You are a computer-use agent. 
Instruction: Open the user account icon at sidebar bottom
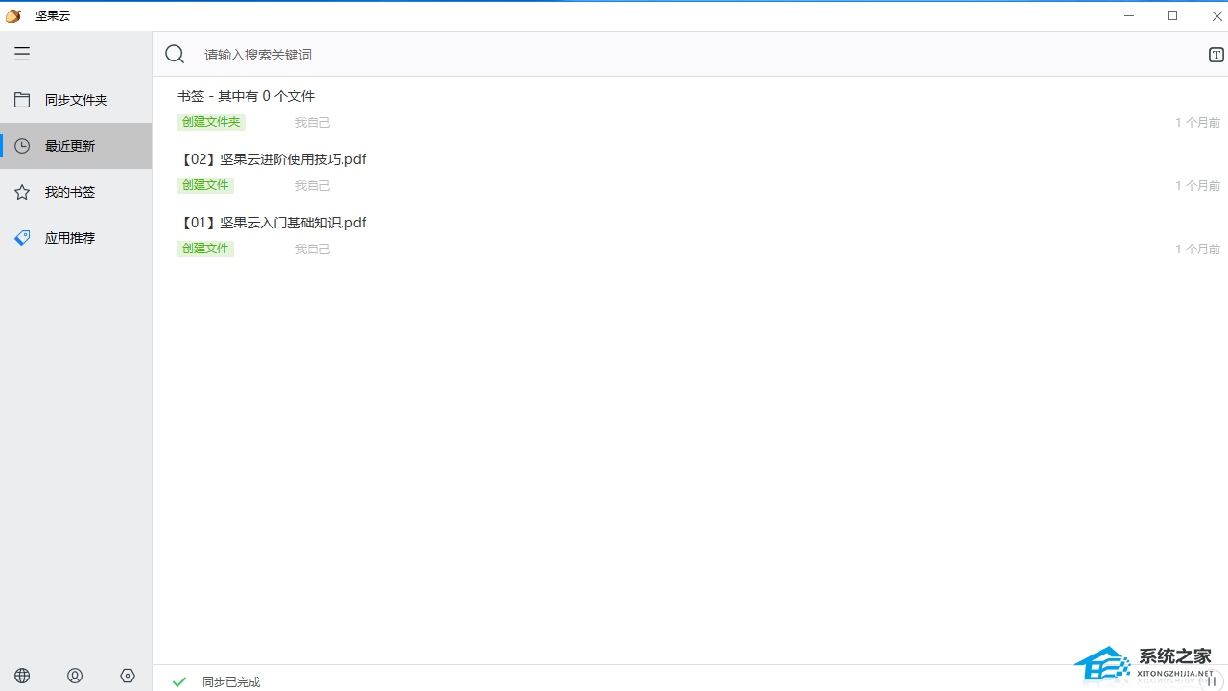(x=75, y=676)
